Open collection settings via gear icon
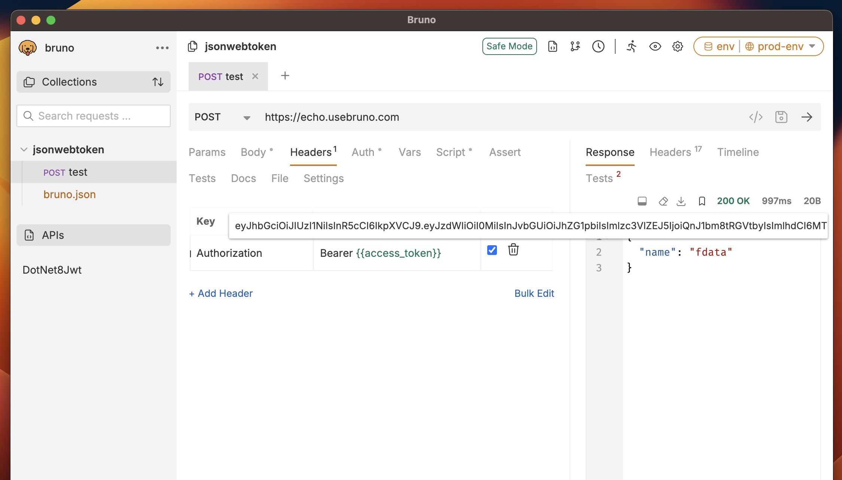The height and width of the screenshot is (480, 842). click(x=677, y=46)
